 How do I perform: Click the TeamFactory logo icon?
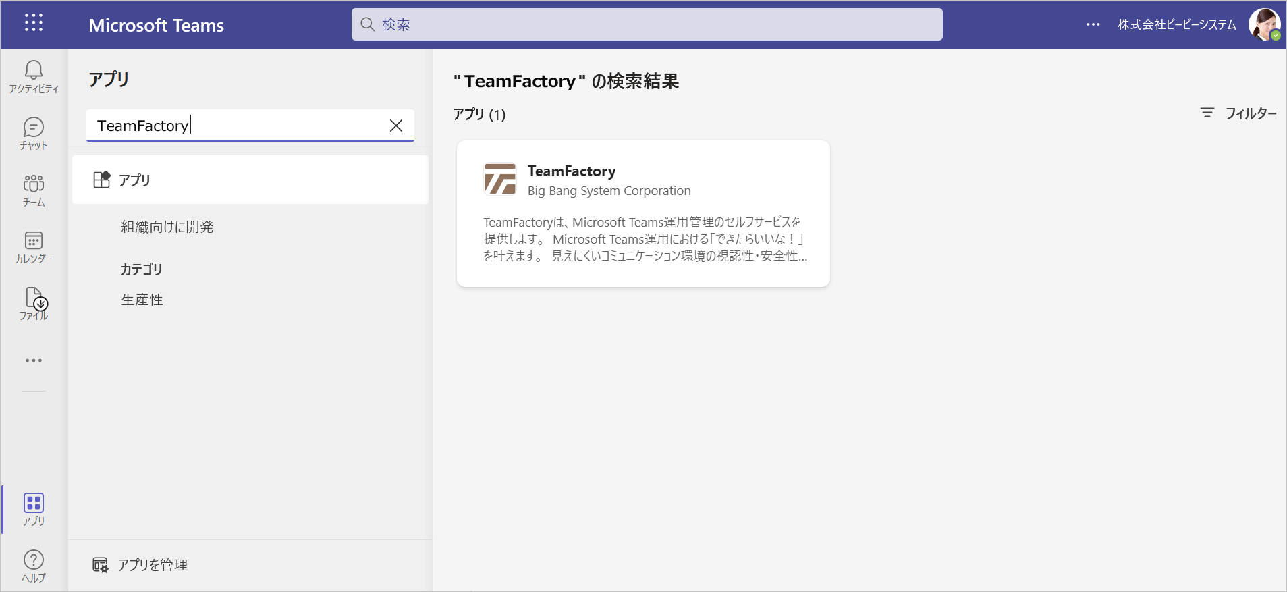coord(500,179)
